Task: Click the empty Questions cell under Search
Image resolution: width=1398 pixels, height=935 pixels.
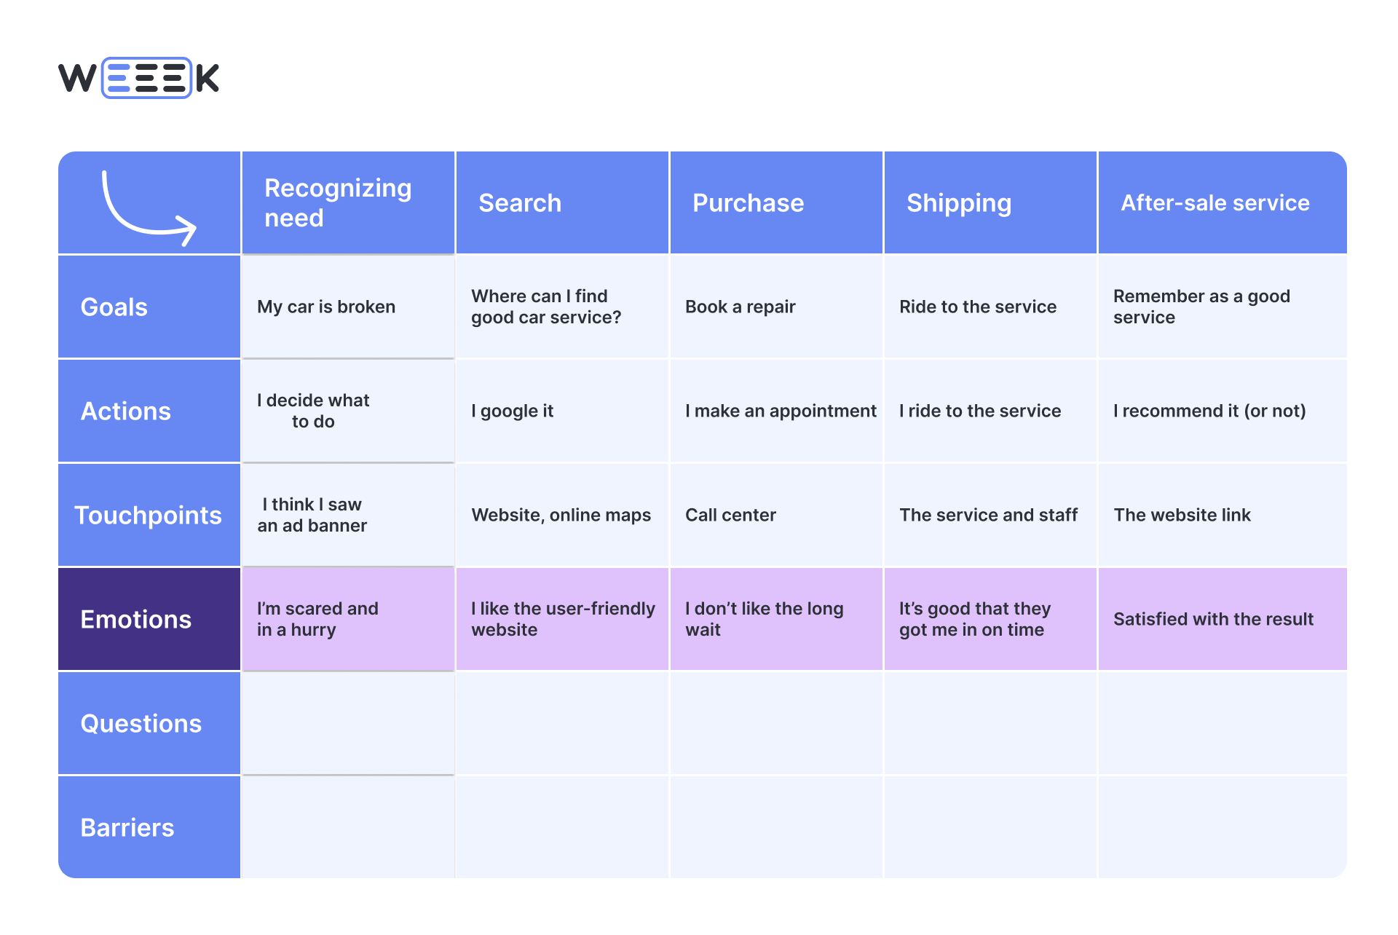Action: [562, 724]
